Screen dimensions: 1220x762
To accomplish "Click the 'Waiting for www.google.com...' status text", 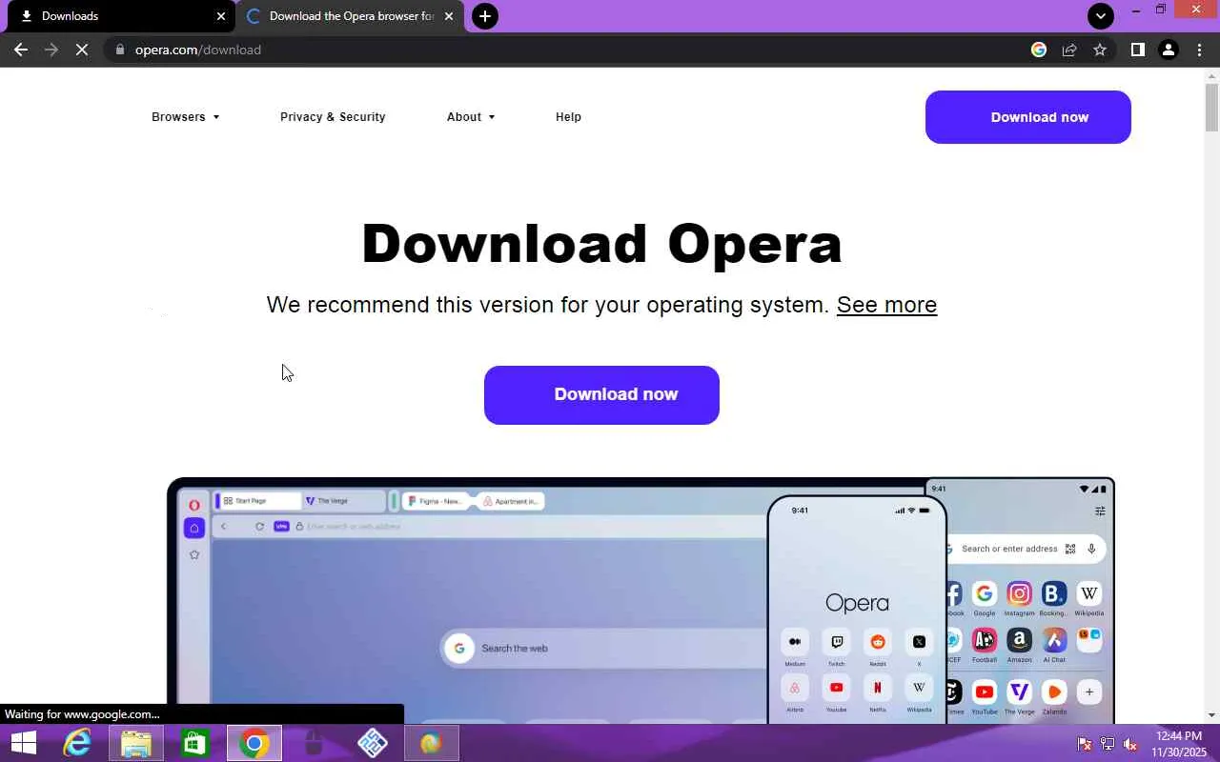I will (82, 714).
